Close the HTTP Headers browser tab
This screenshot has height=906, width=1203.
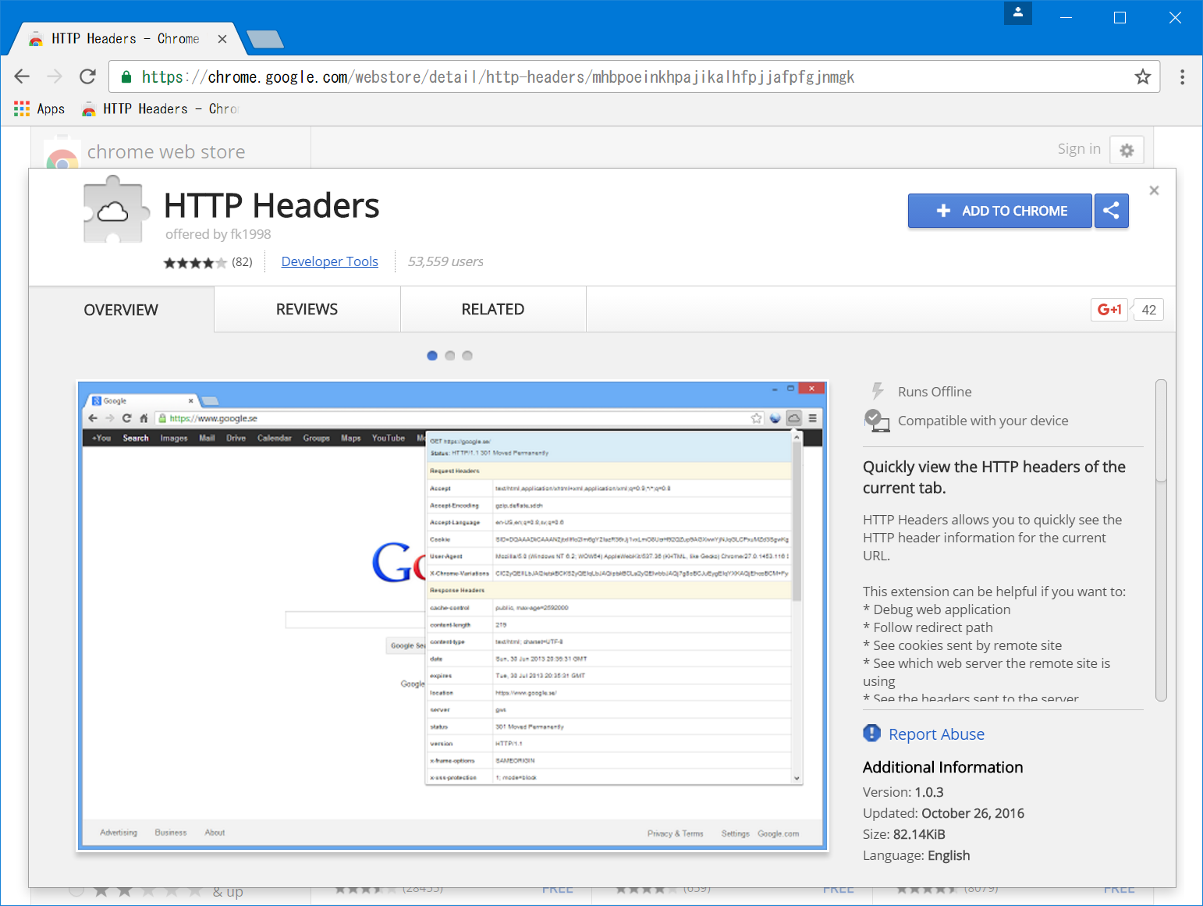pos(222,39)
